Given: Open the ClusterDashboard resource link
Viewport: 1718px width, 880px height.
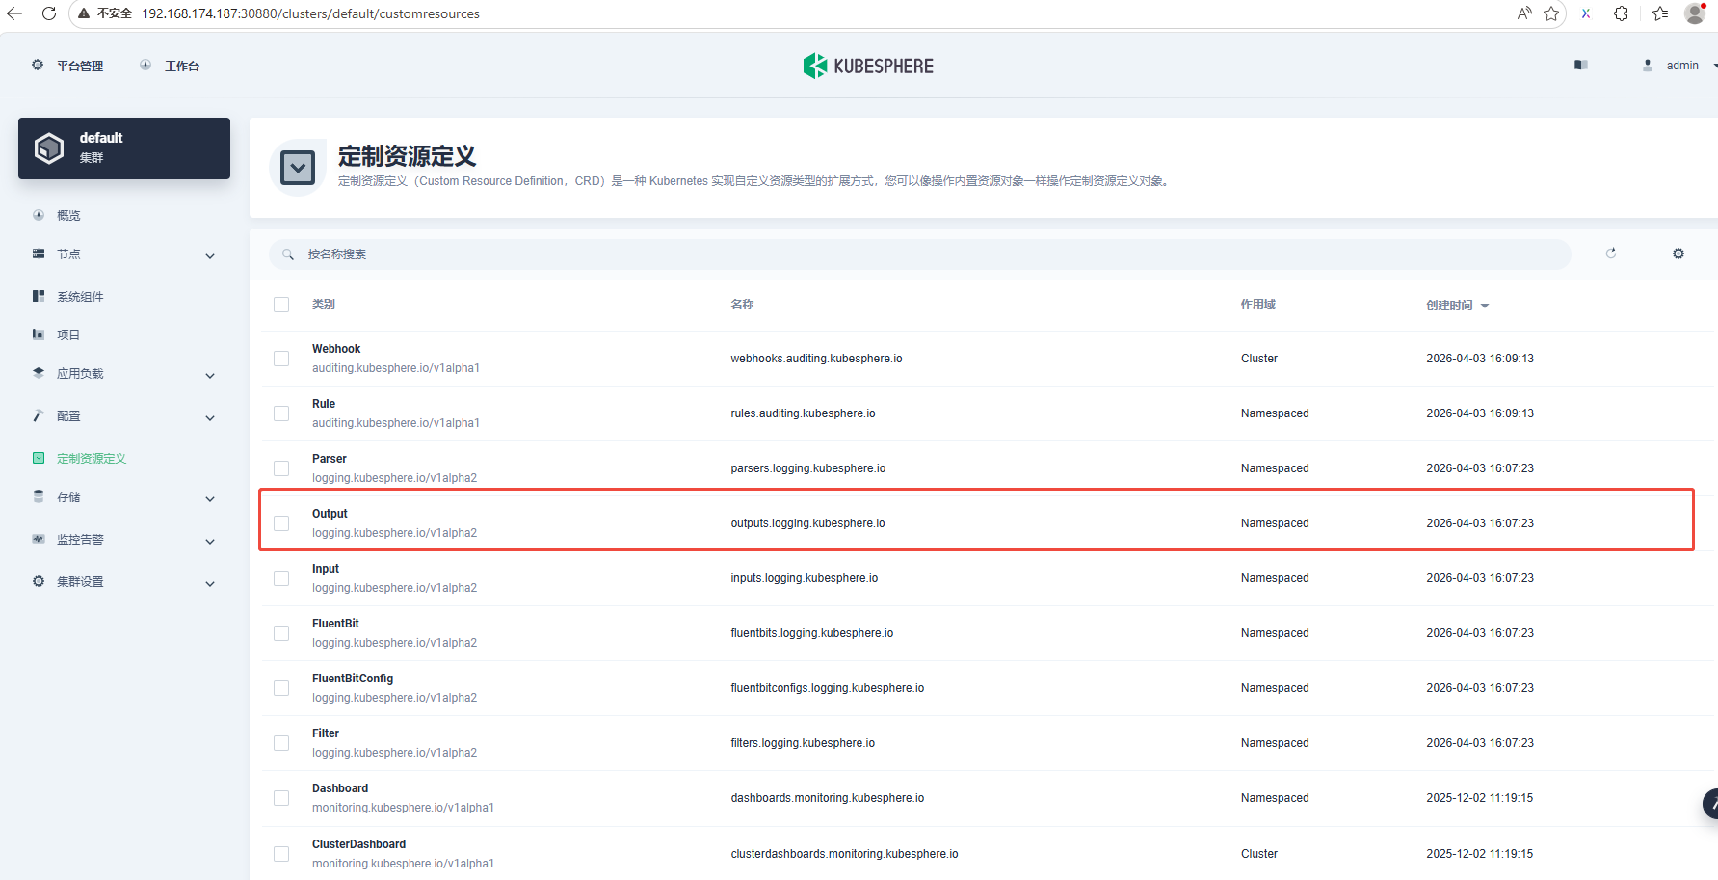Looking at the screenshot, I should (358, 844).
